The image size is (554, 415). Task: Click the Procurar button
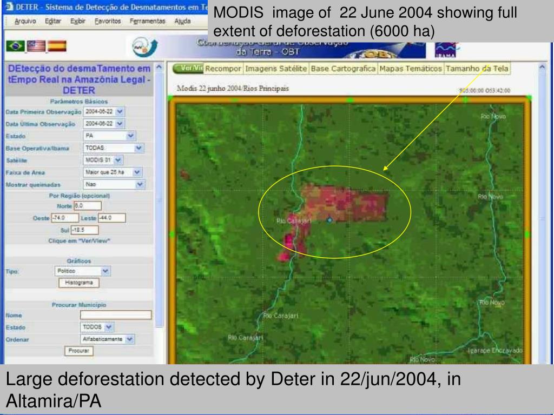[79, 351]
